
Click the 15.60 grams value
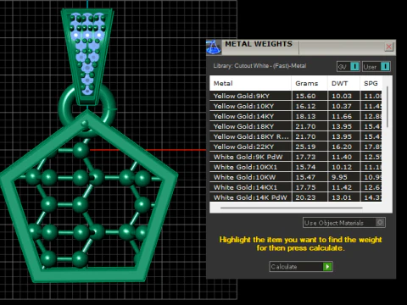[305, 96]
